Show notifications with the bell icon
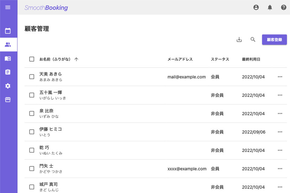The width and height of the screenshot is (290, 193). point(270,8)
